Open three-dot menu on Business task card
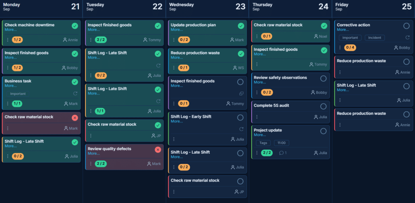The image size is (415, 203). (x=8, y=104)
